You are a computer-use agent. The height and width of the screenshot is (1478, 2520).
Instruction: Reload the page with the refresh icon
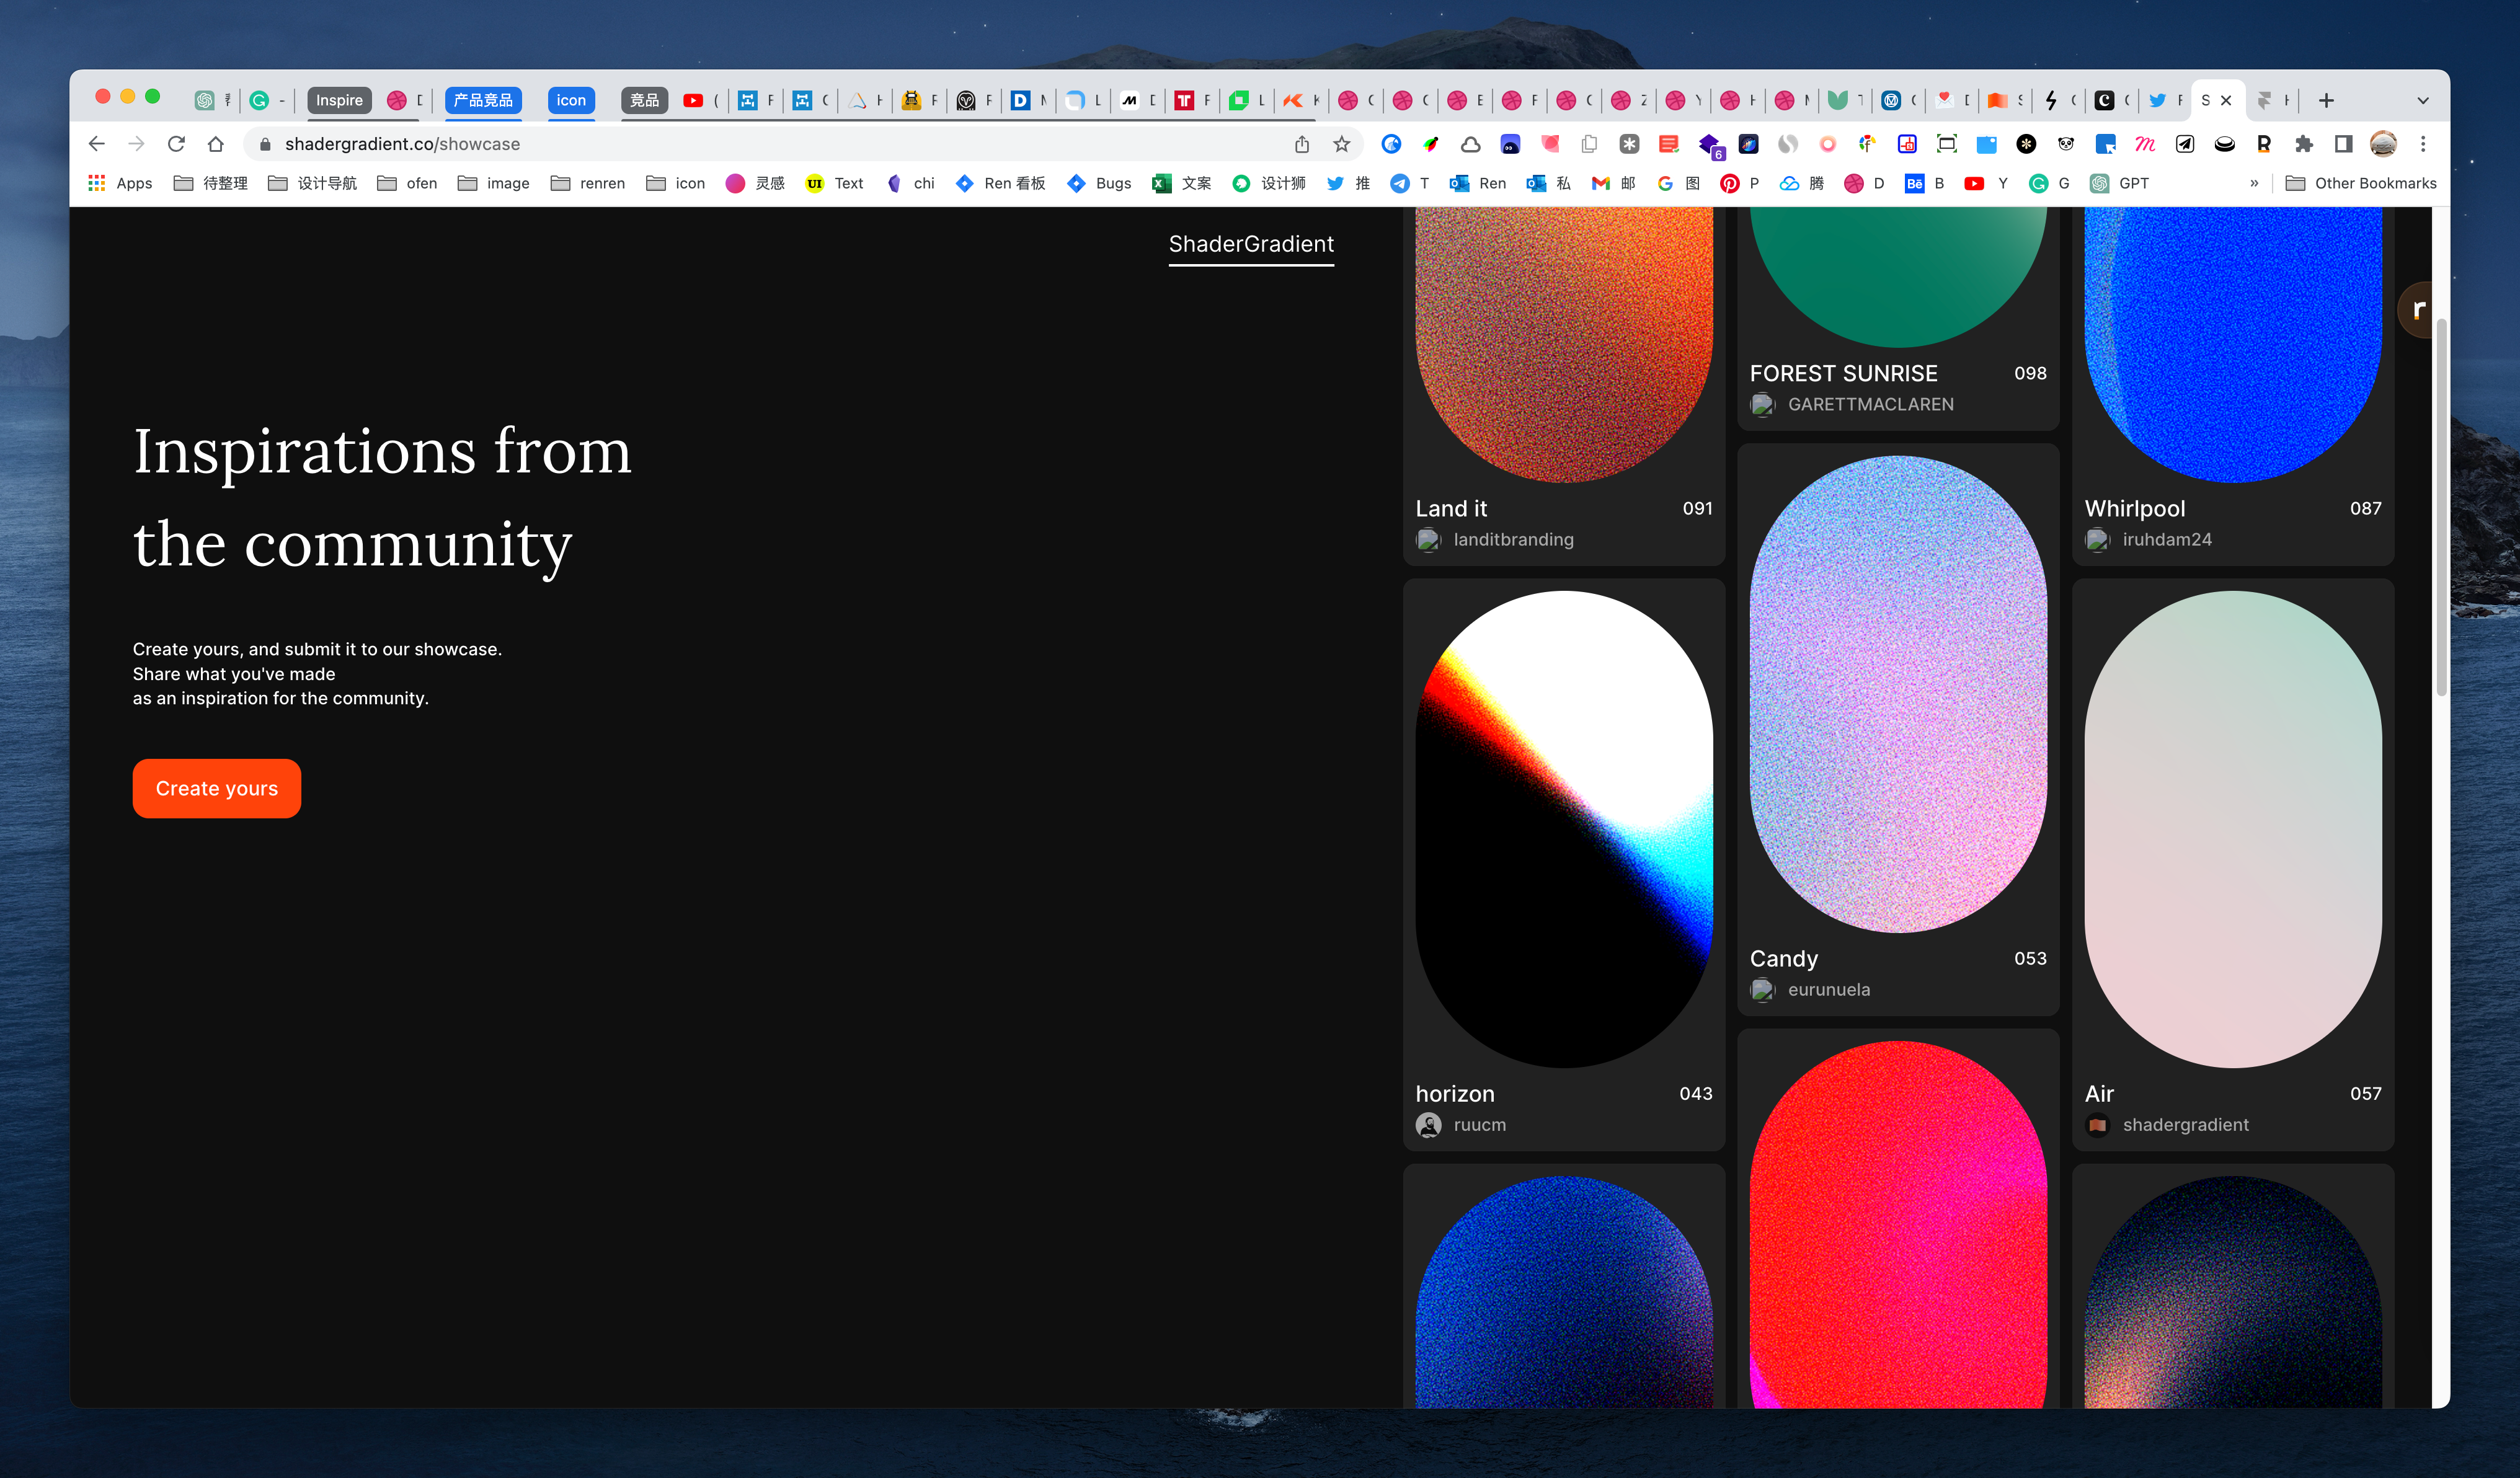click(x=177, y=144)
